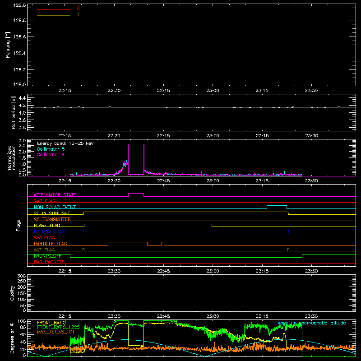Click the Quality axis title
This screenshot has height=361, width=361.
click(12, 293)
